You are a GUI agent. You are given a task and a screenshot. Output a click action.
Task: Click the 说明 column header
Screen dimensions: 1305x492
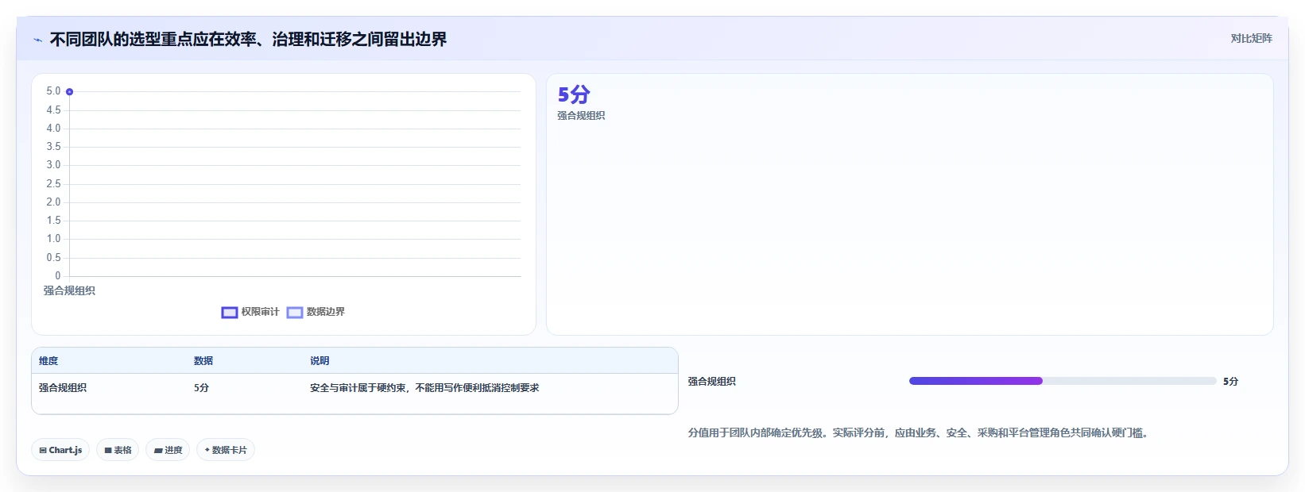pos(319,361)
